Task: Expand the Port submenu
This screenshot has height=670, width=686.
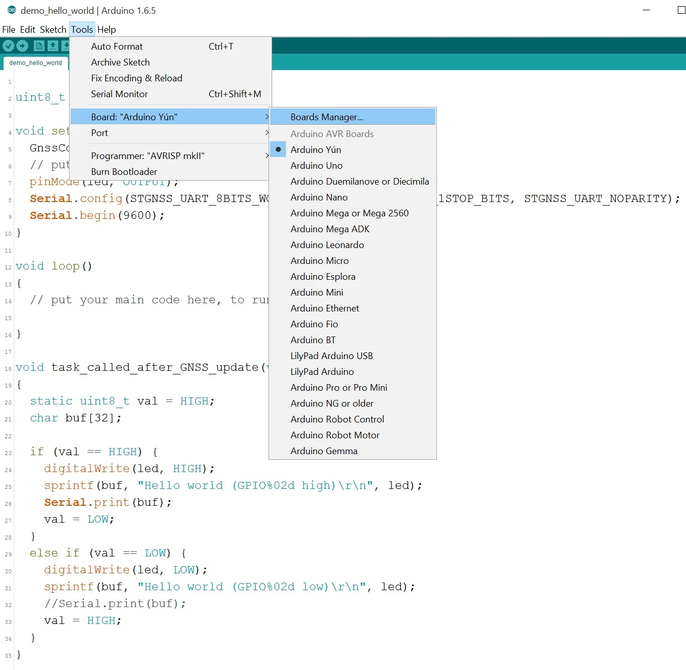Action: click(x=170, y=133)
